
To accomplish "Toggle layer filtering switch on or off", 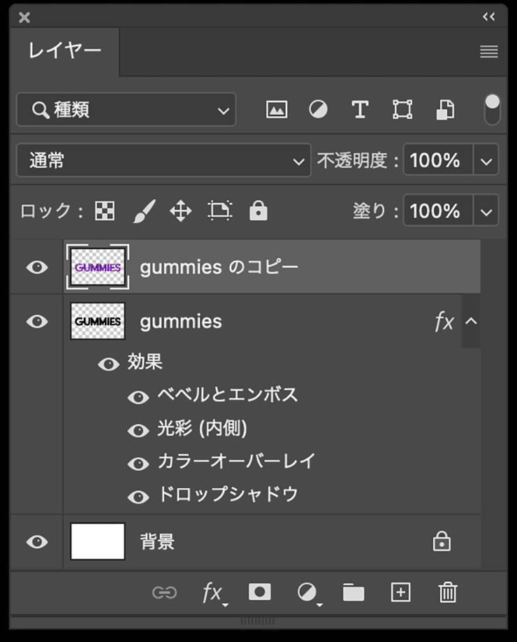I will tap(493, 110).
